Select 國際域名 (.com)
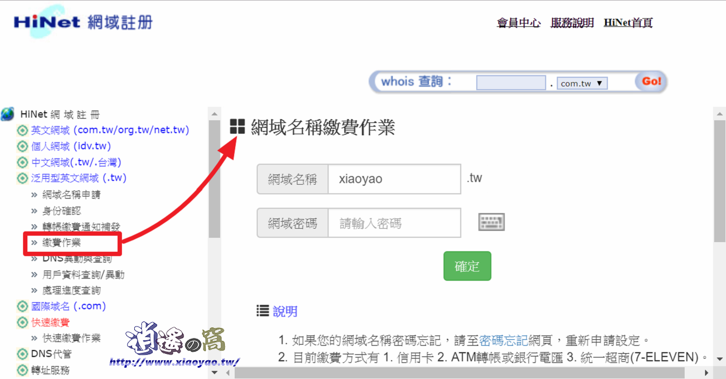Image resolution: width=726 pixels, height=379 pixels. coord(68,307)
